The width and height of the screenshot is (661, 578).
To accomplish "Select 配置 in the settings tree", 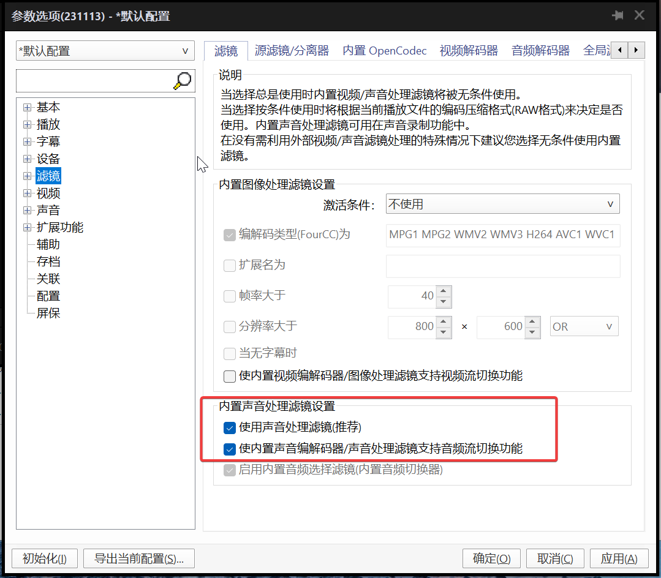I will tap(48, 296).
